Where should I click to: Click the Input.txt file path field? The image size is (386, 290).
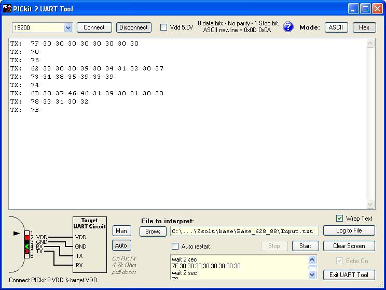[244, 231]
